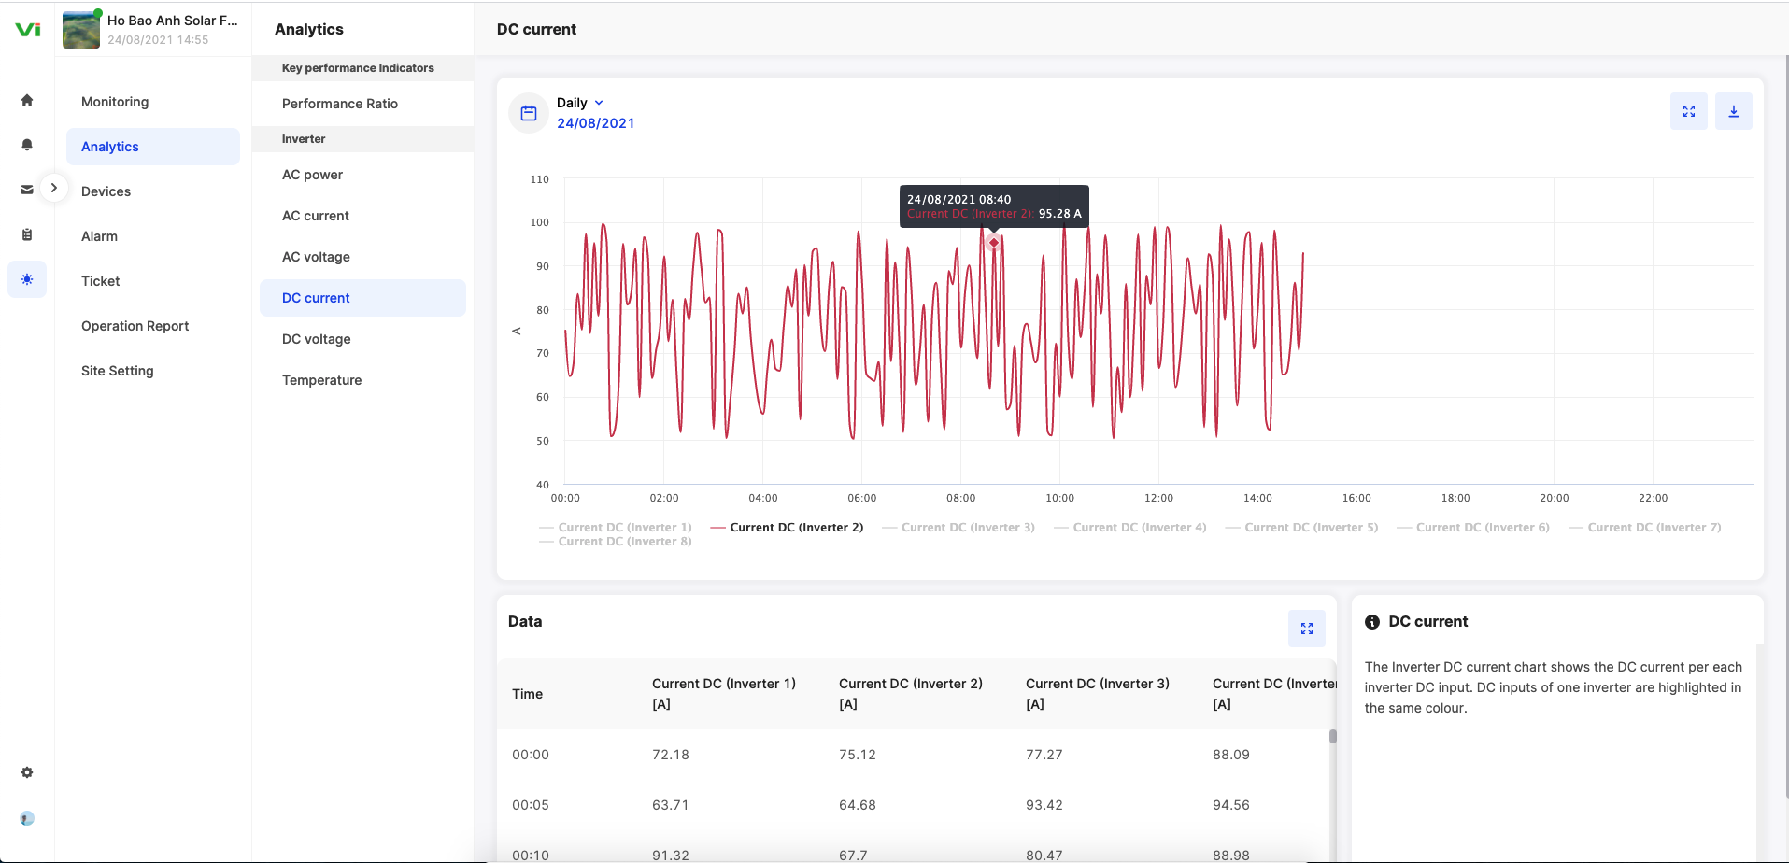Open the Performance Ratio menu item
The image size is (1789, 863).
[x=340, y=104]
